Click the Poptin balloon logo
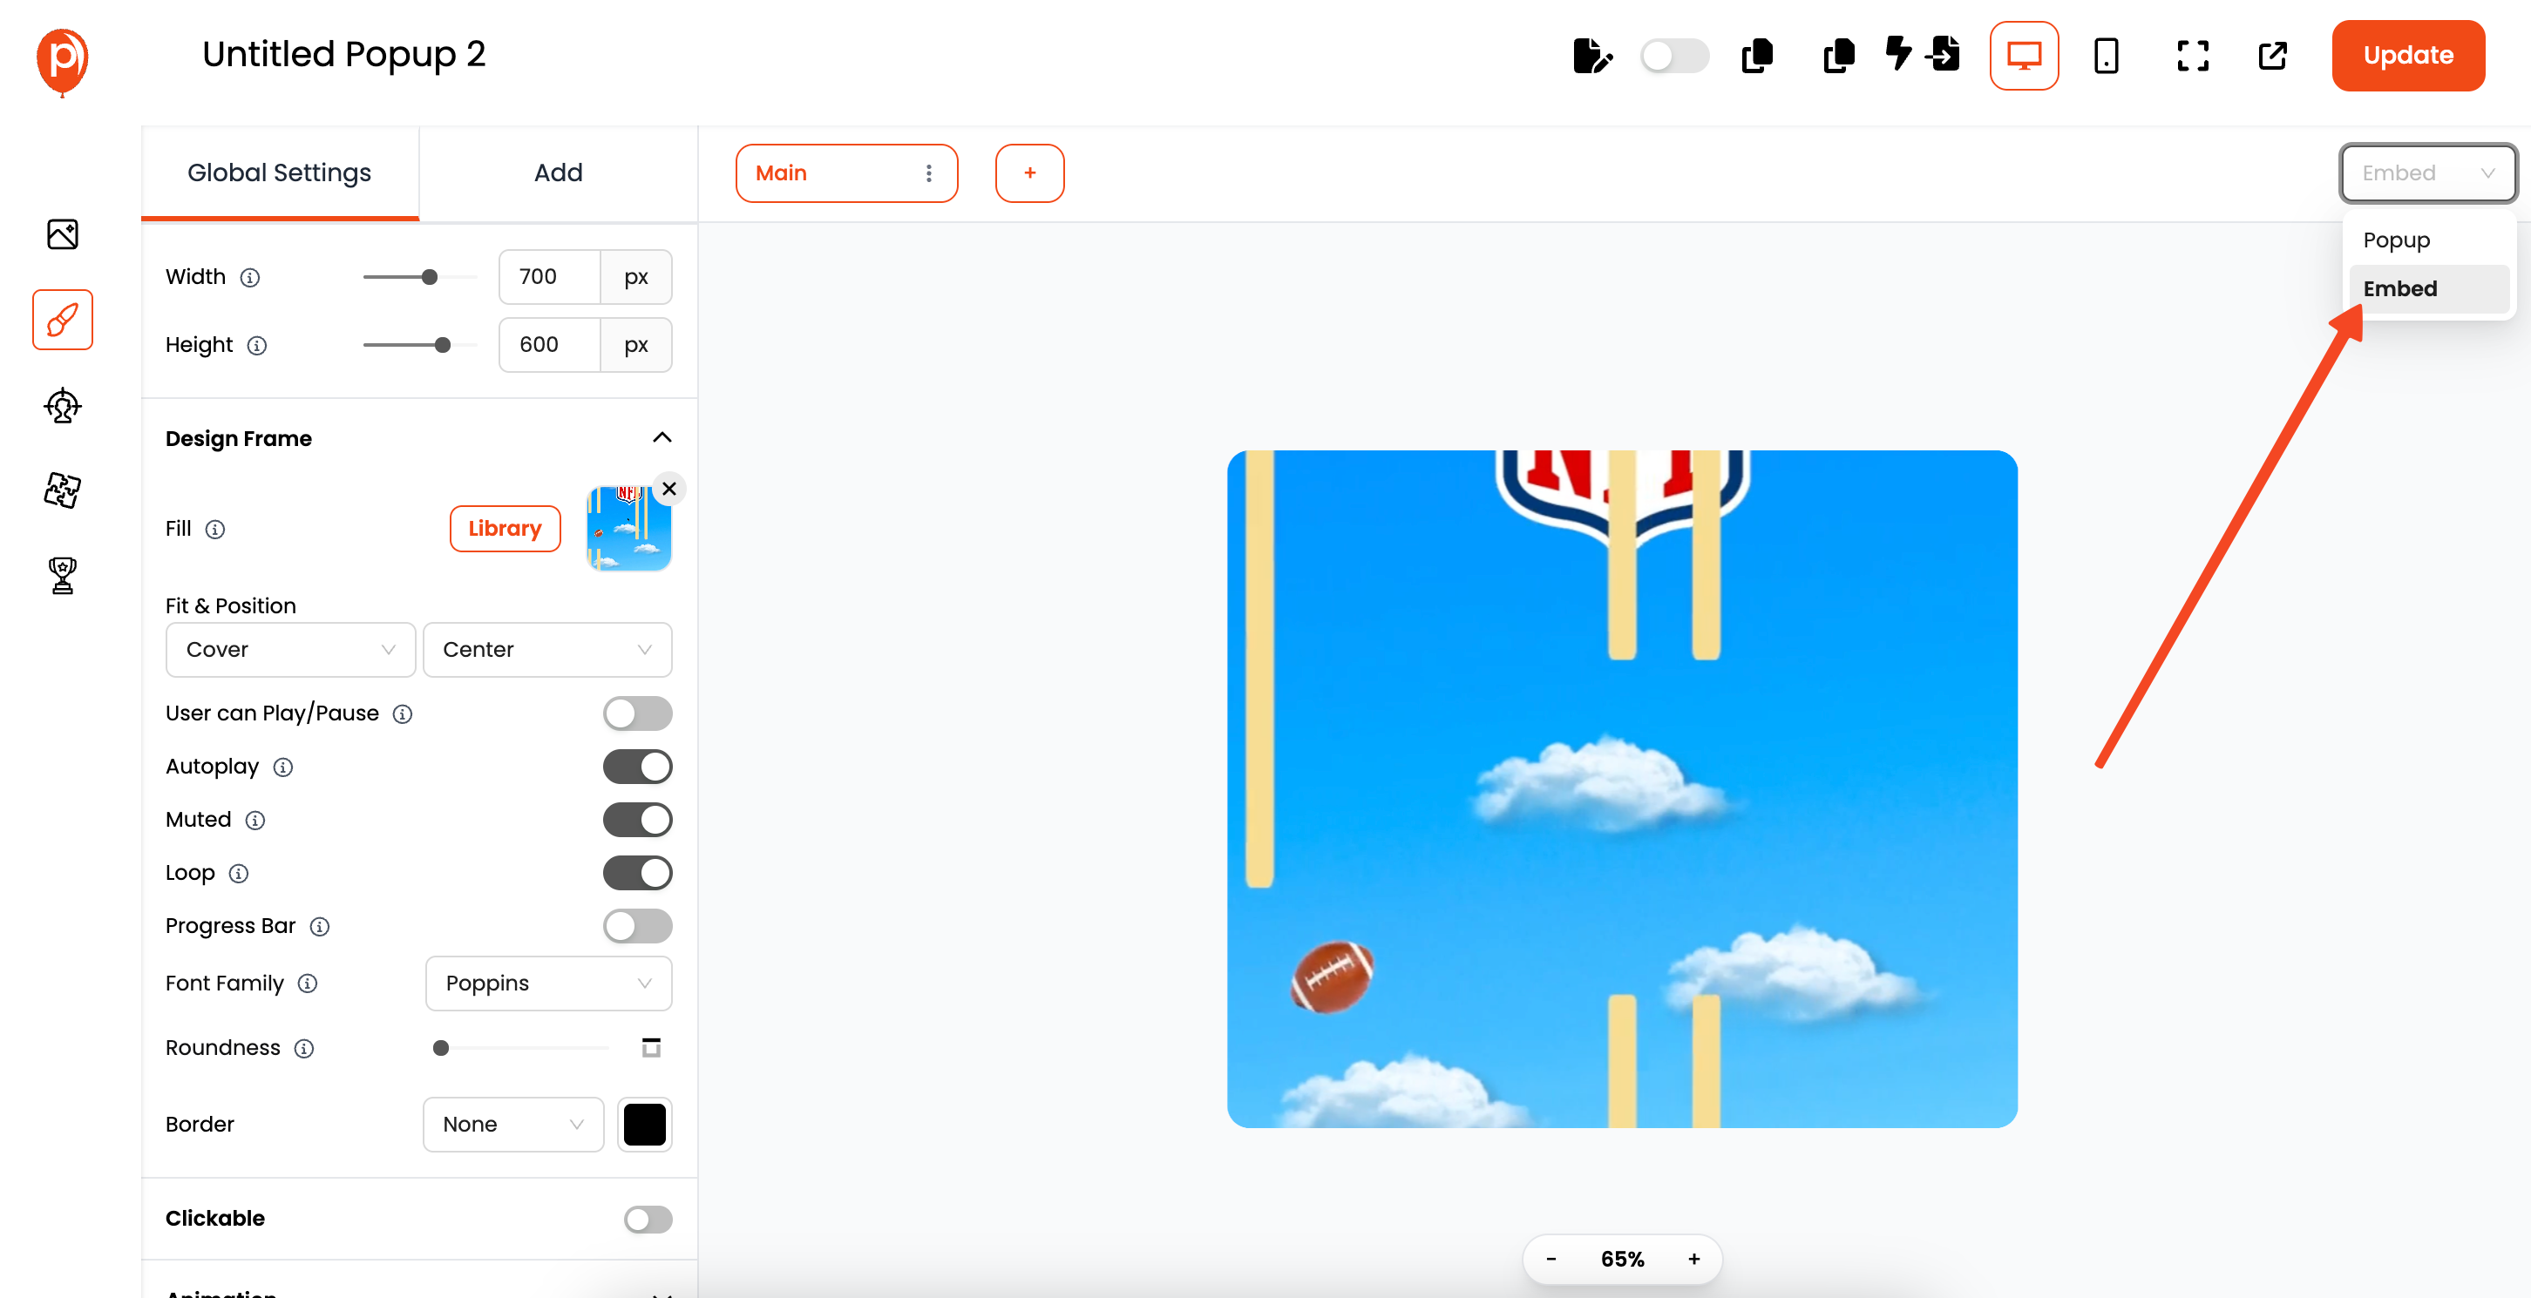This screenshot has width=2531, height=1298. [62, 61]
